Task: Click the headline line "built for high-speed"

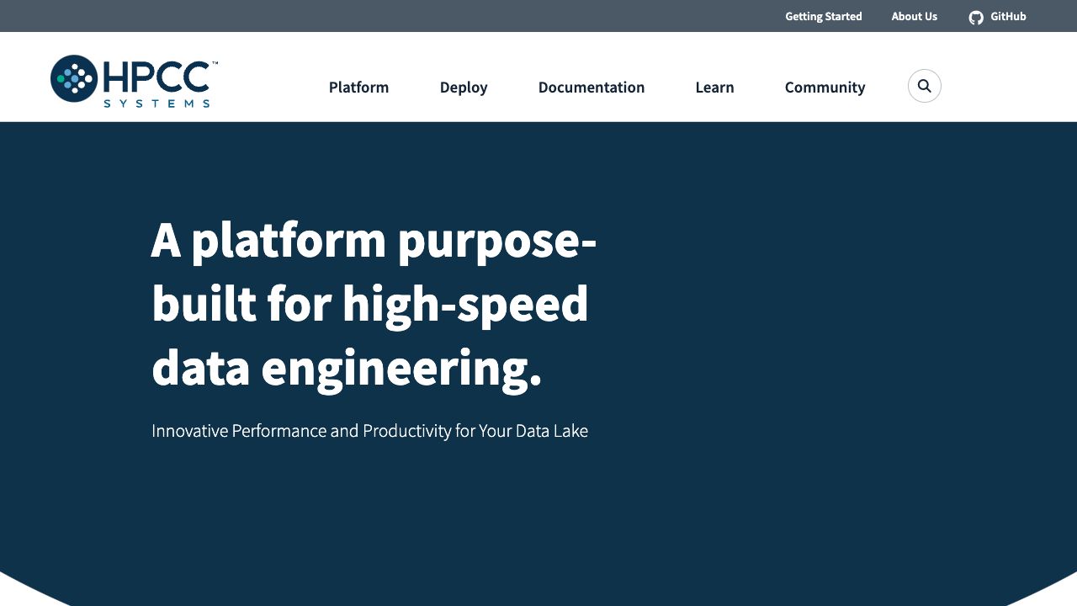Action: (369, 304)
